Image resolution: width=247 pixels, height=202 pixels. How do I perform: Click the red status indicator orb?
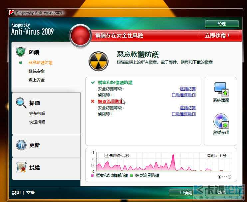pyautogui.click(x=80, y=36)
